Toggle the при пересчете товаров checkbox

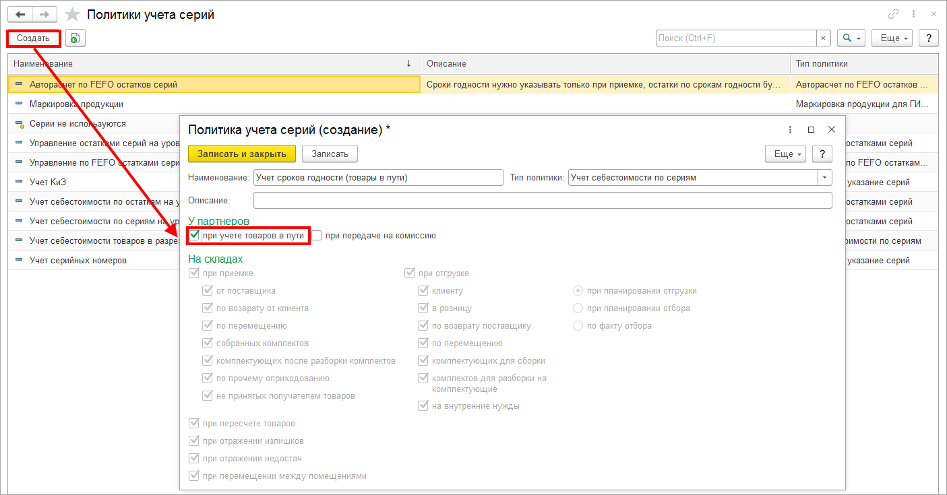tap(195, 424)
